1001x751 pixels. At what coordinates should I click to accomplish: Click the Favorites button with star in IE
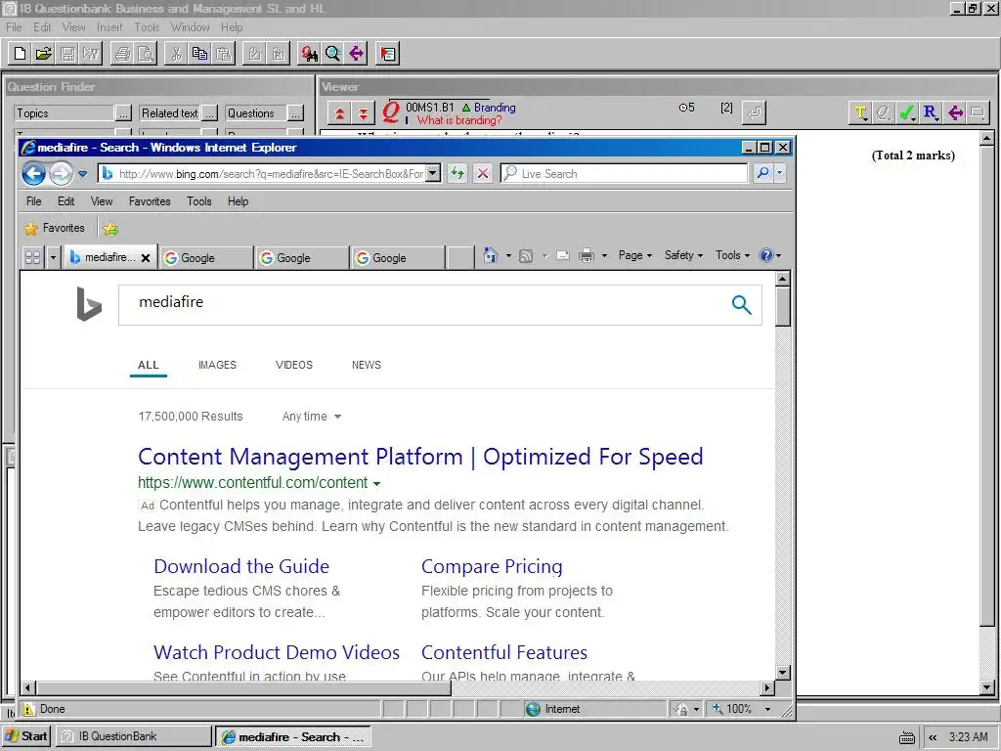[55, 228]
